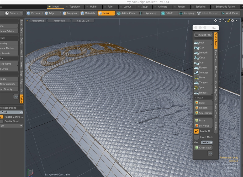Viewport: 243px width, 177px height.
Task: Check the Invert Mask checkbox
Action: pyautogui.click(x=197, y=137)
